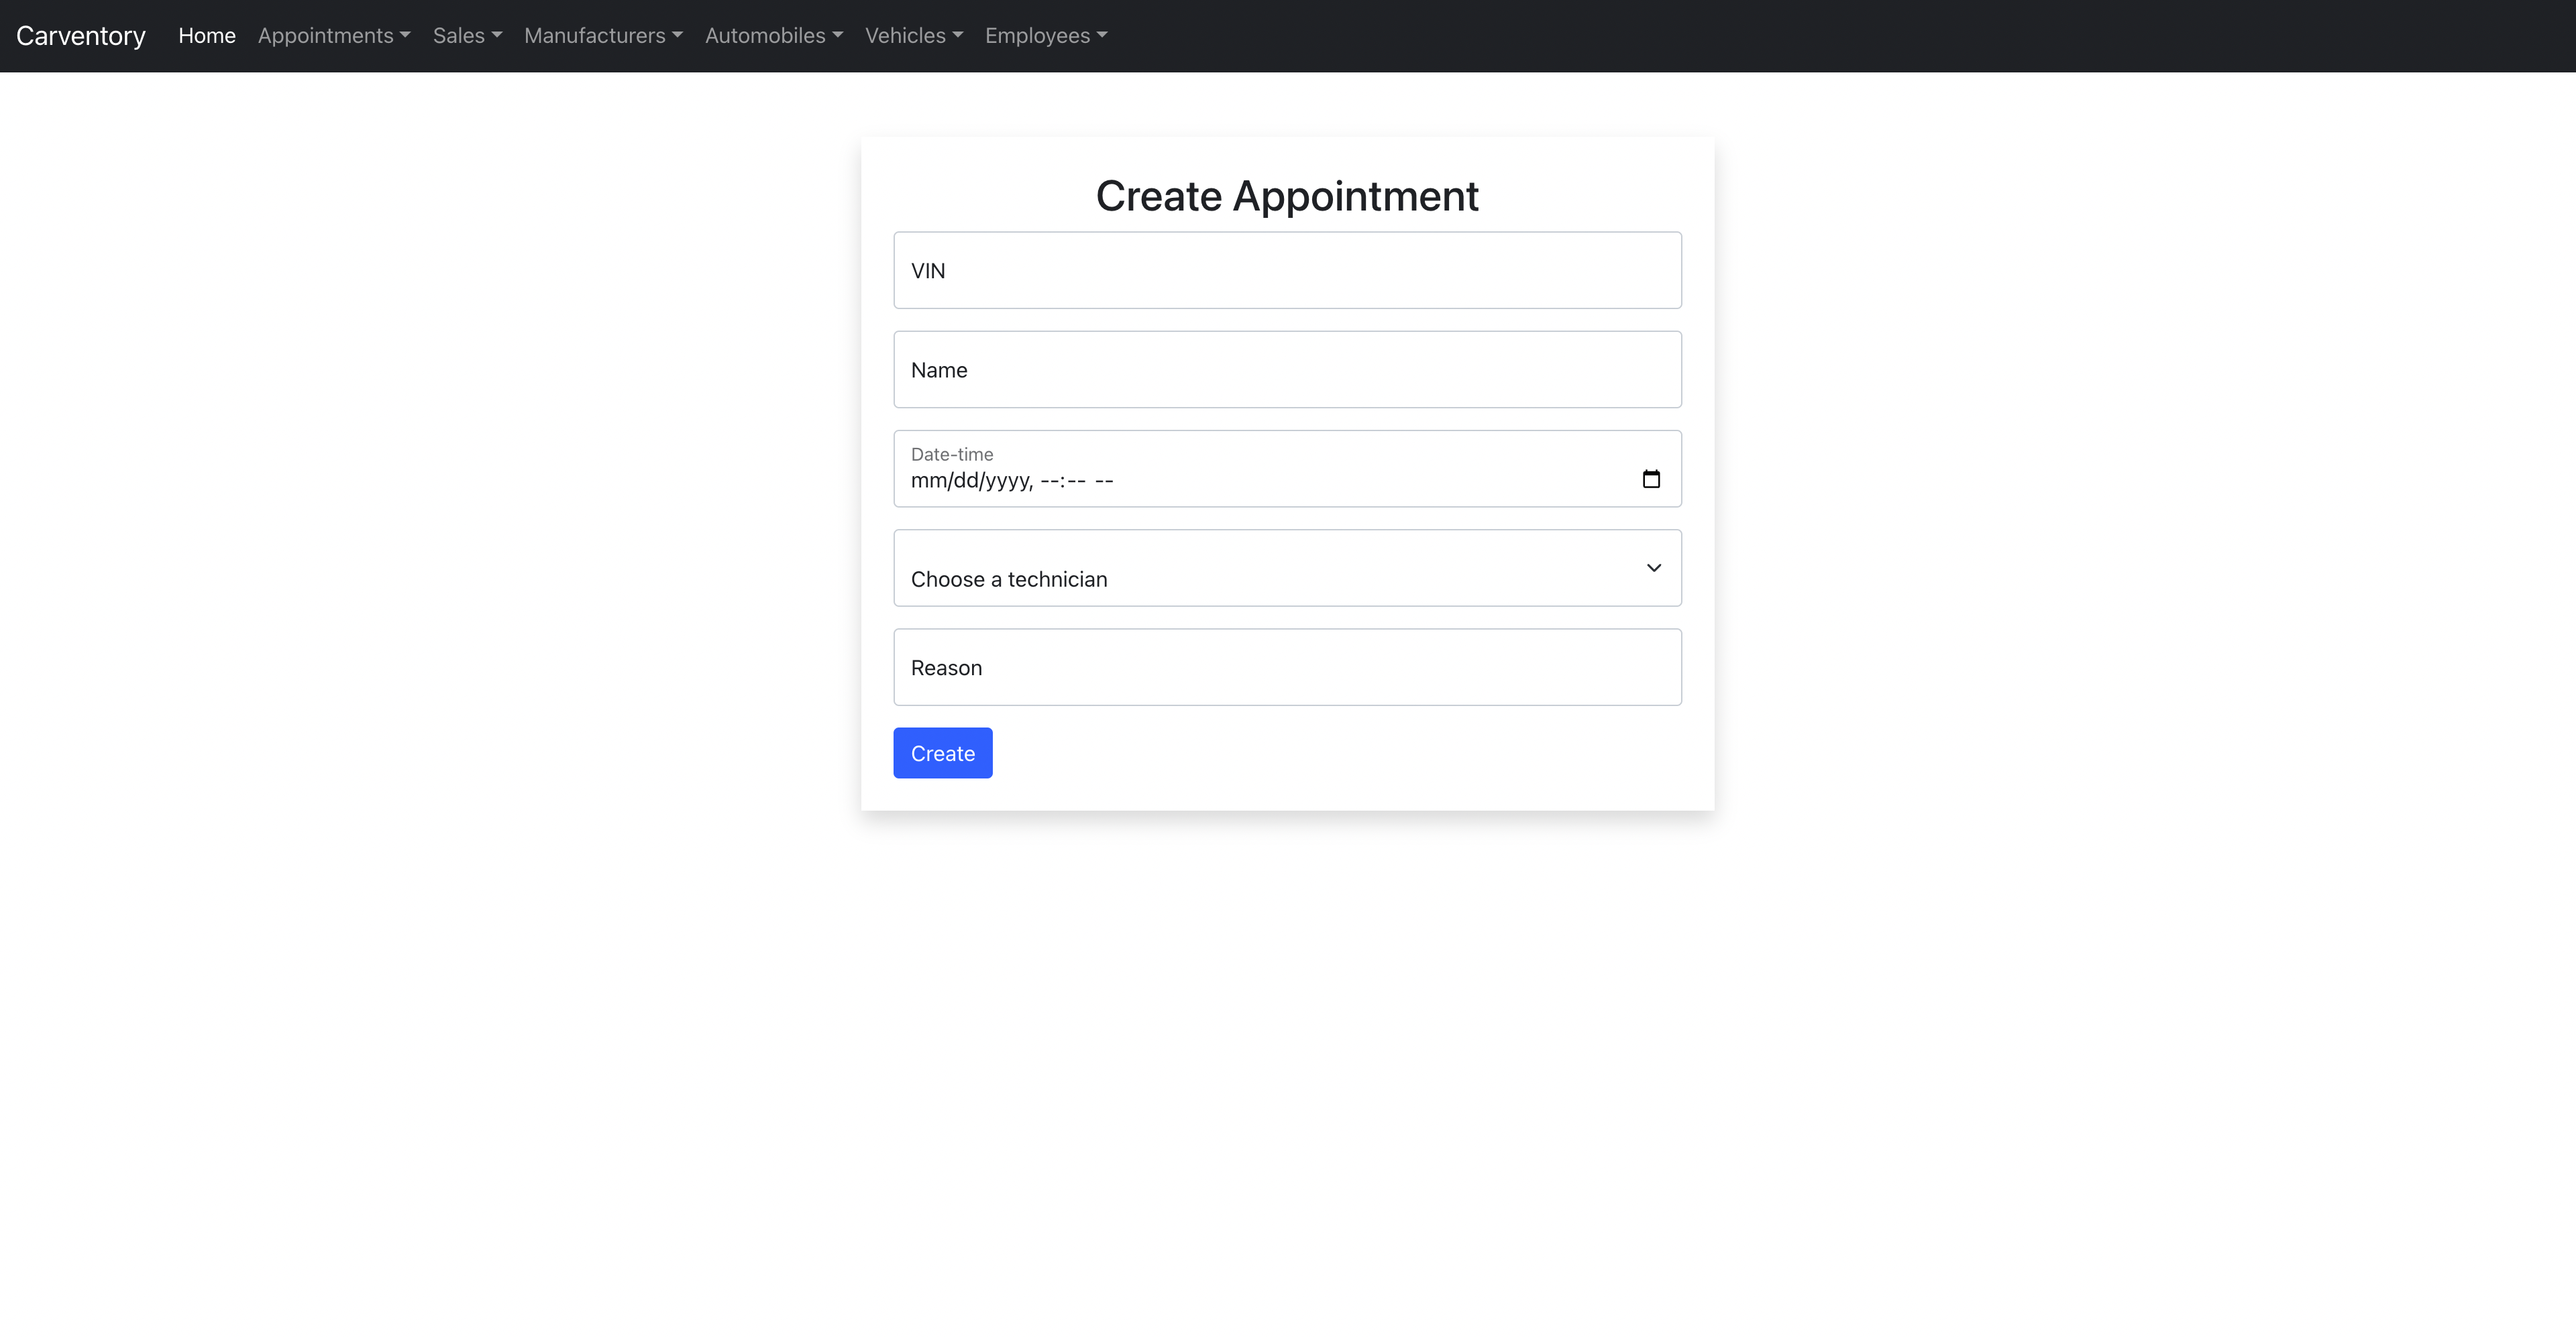This screenshot has height=1337, width=2576.
Task: Click the blue Create button
Action: (x=943, y=754)
